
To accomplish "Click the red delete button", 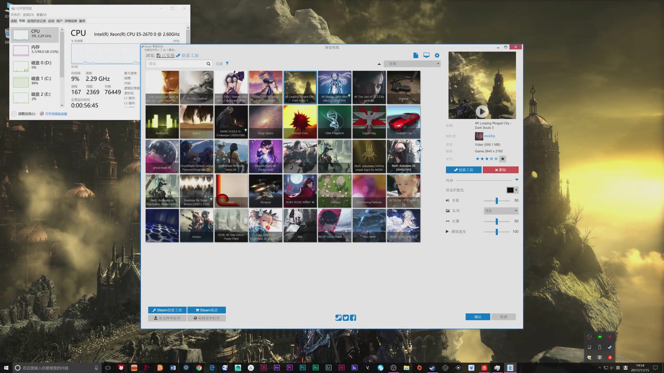I will click(500, 170).
